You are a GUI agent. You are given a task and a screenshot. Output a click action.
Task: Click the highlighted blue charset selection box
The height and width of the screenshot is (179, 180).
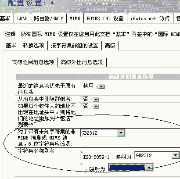click(x=127, y=168)
